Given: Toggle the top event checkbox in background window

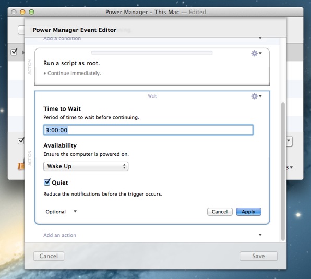Looking at the screenshot, I should 14,52.
